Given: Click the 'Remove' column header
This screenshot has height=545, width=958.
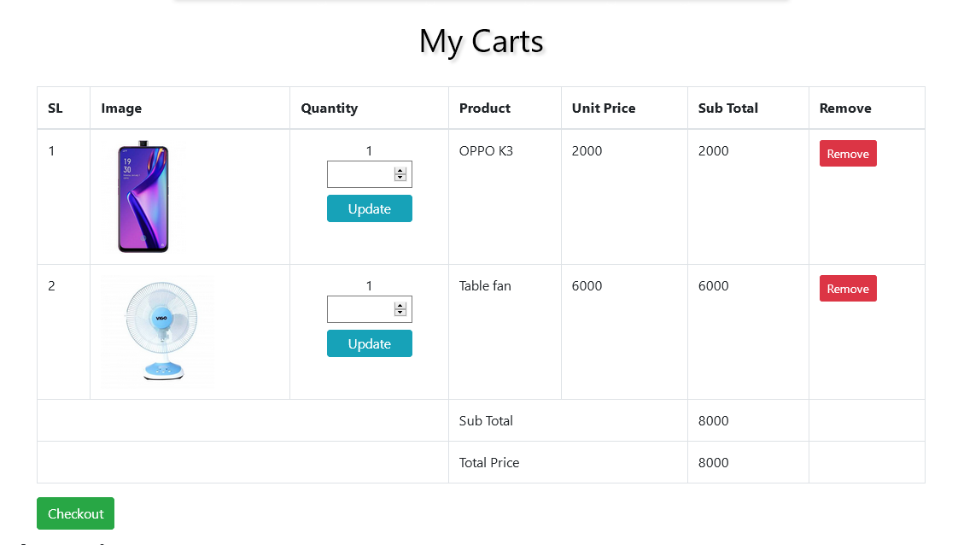Looking at the screenshot, I should [x=845, y=108].
